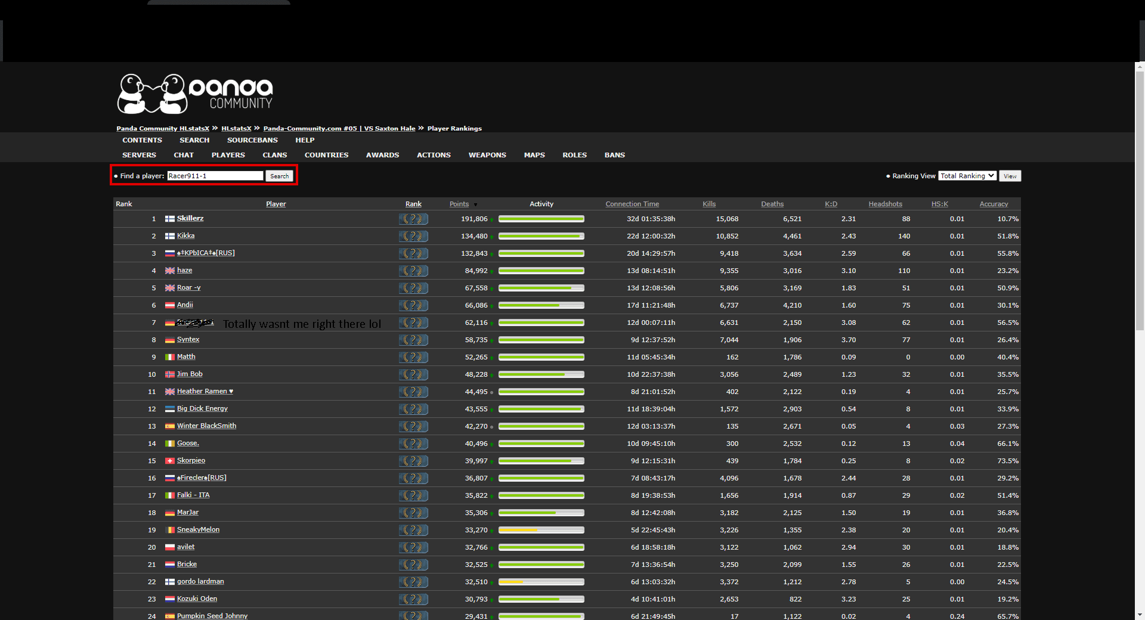Click the rank badge for SneakyMelon
1145x620 pixels.
click(413, 530)
